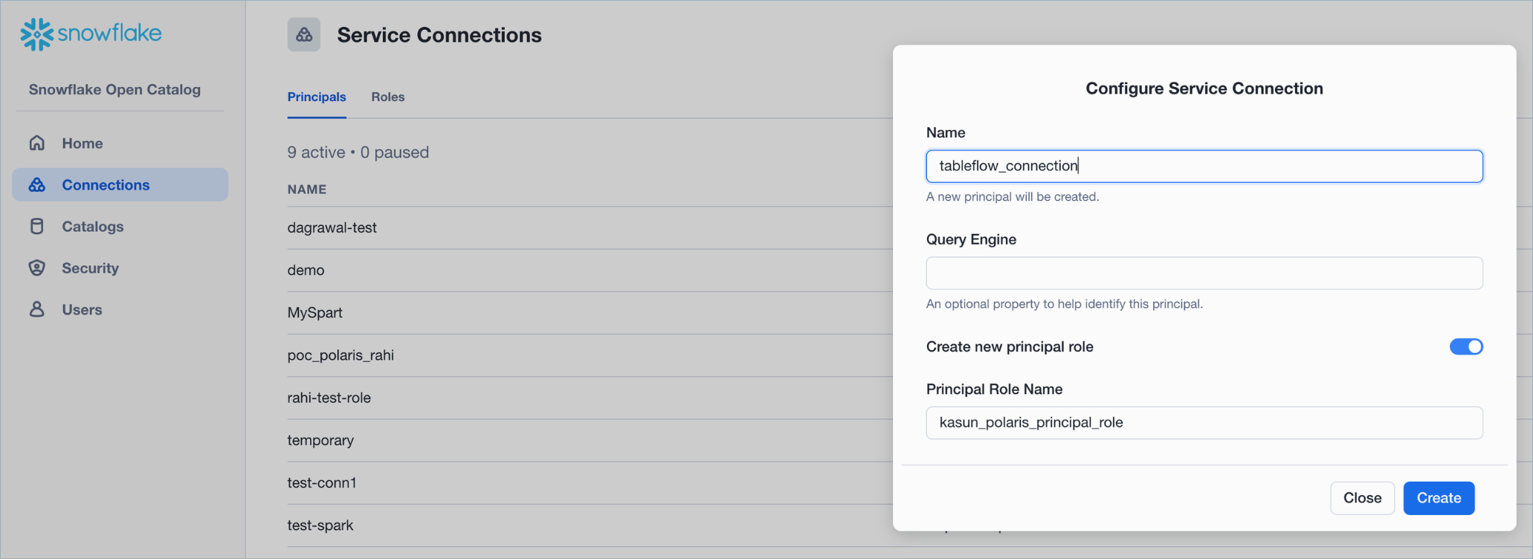Image resolution: width=1533 pixels, height=559 pixels.
Task: Click the Users person icon
Action: click(x=37, y=309)
